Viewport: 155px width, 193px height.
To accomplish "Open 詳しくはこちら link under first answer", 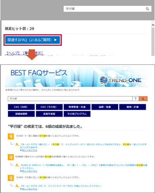I will pos(30,150).
